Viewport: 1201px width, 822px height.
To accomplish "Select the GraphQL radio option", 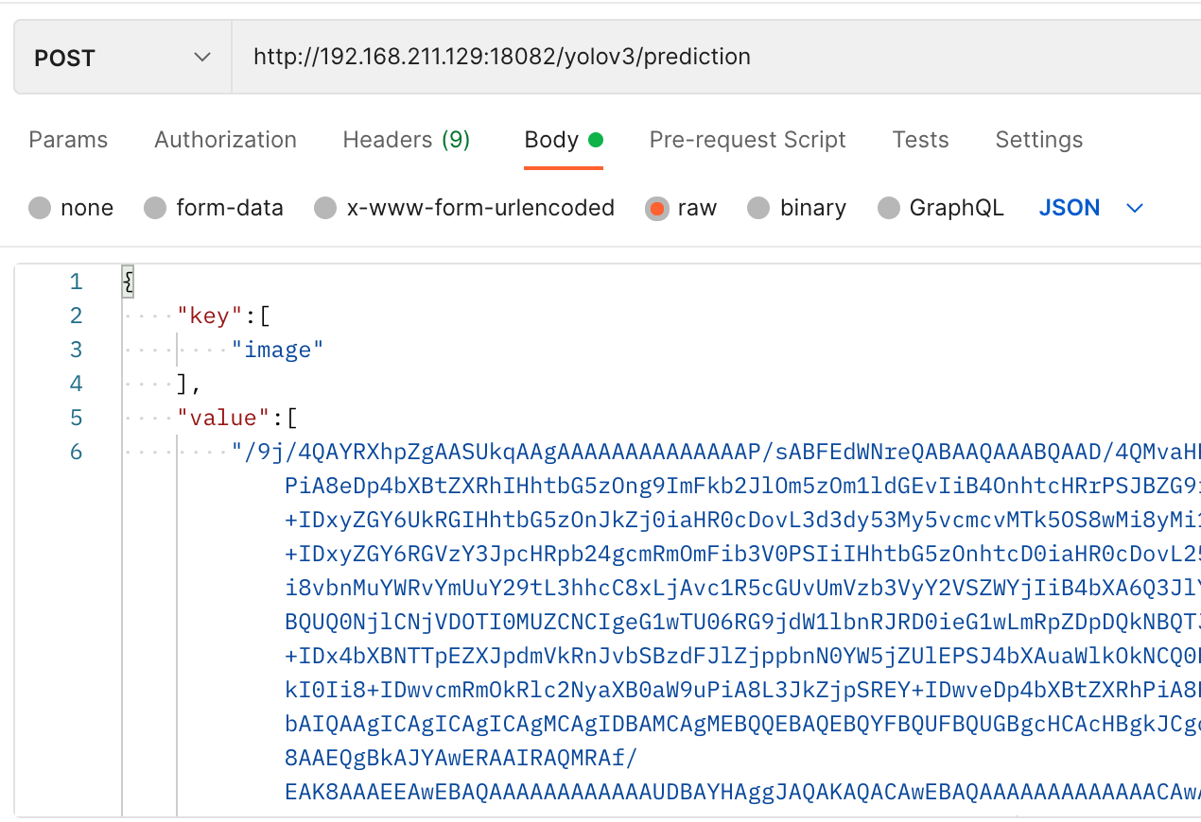I will pos(888,208).
